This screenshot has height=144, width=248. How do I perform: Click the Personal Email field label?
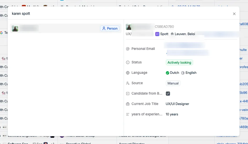[x=143, y=49]
